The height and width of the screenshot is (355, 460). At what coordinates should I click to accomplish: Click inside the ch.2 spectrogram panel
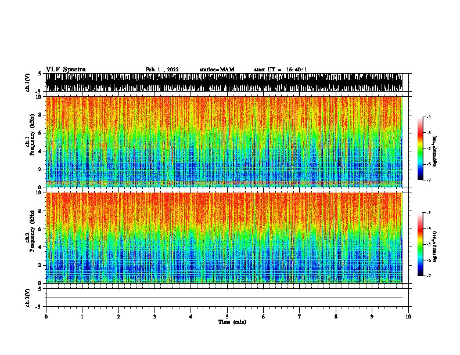click(224, 238)
